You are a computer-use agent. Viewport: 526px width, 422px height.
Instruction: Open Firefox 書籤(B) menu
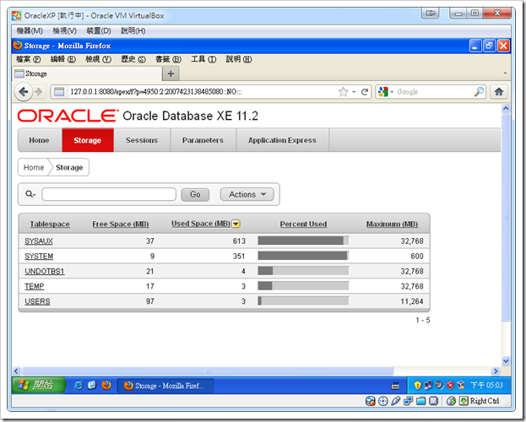click(x=168, y=59)
